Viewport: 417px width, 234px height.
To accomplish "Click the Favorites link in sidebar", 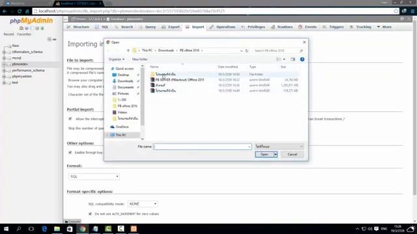I will tap(24, 34).
